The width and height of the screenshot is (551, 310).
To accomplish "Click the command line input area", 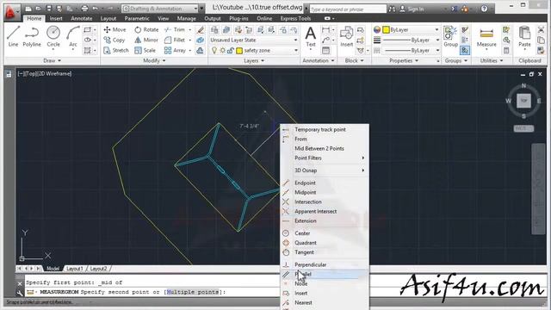I will point(152,292).
